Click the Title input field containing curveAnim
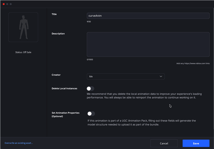This screenshot has height=149, width=214. click(x=148, y=16)
